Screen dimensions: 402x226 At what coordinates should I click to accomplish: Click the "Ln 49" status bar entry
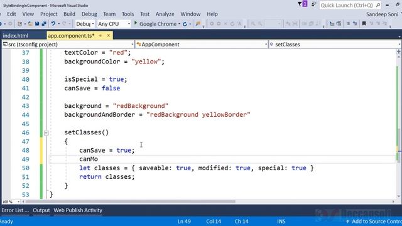click(184, 222)
